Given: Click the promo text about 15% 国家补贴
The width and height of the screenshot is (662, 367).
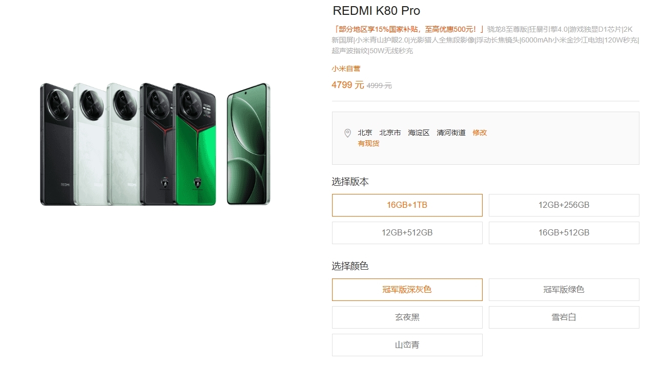Looking at the screenshot, I should point(408,29).
